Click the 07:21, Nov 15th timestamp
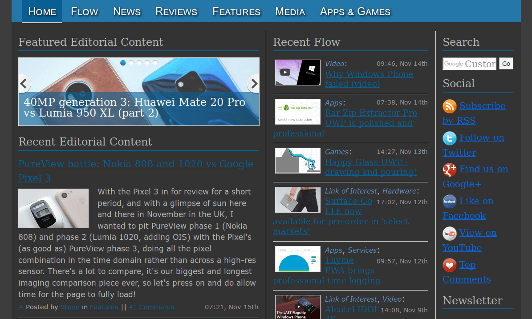Viewport: 532px width, 319px height. coord(231,307)
